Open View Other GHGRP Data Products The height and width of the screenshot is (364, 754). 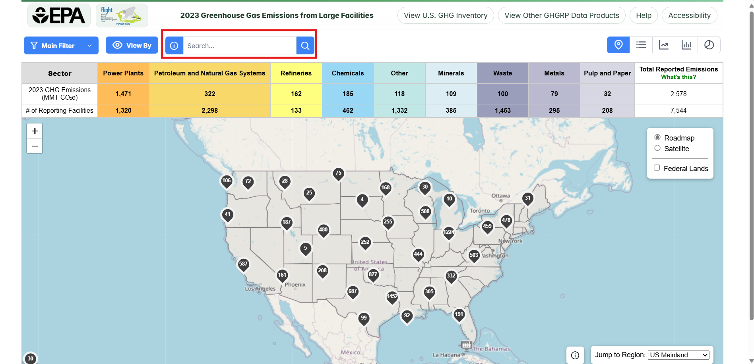coord(561,15)
